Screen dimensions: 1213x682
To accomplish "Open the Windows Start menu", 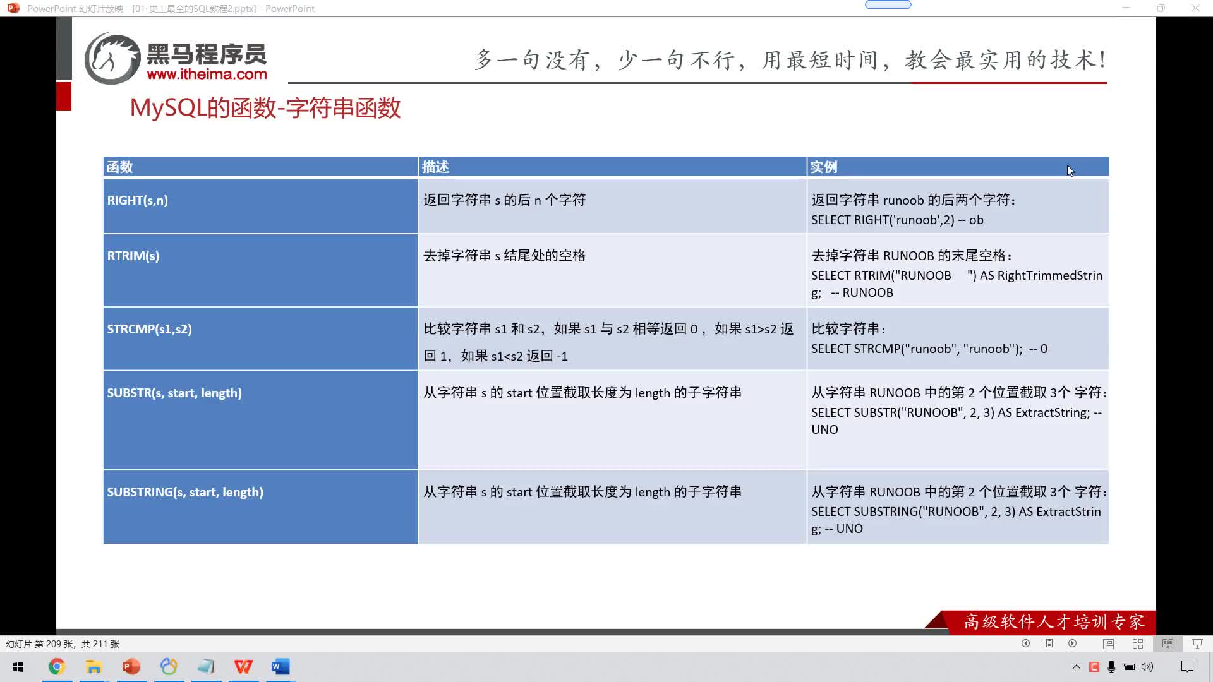I will [18, 667].
